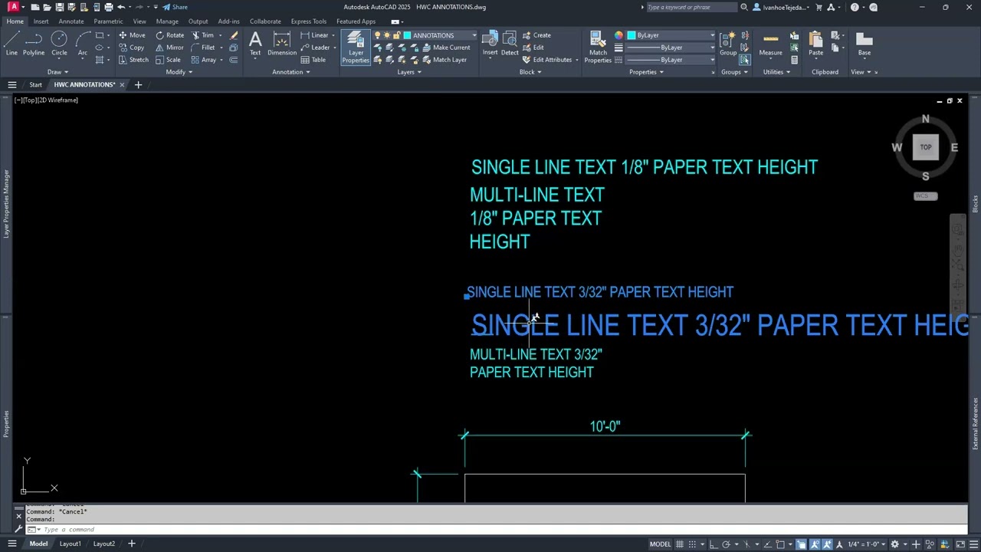Click the Share button
This screenshot has height=552, width=981.
(x=175, y=7)
